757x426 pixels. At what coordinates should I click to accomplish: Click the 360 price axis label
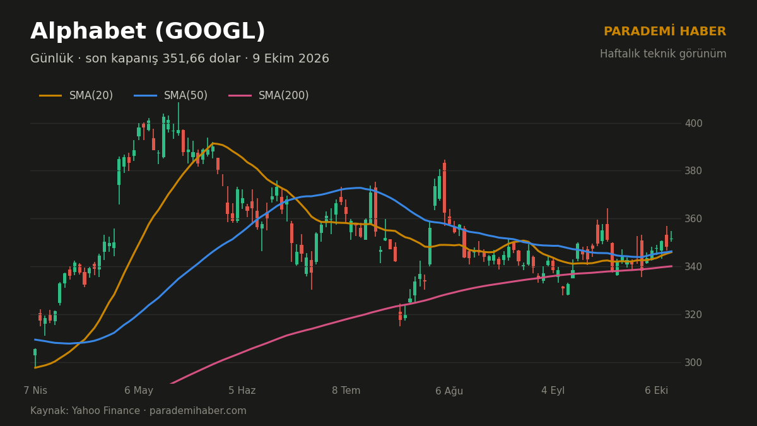click(x=693, y=219)
